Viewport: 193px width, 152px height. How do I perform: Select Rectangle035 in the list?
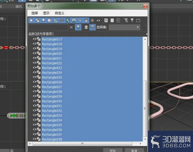[52, 125]
